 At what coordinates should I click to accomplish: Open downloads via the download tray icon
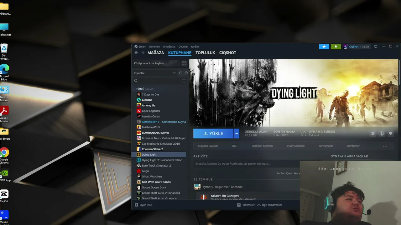click(x=239, y=205)
